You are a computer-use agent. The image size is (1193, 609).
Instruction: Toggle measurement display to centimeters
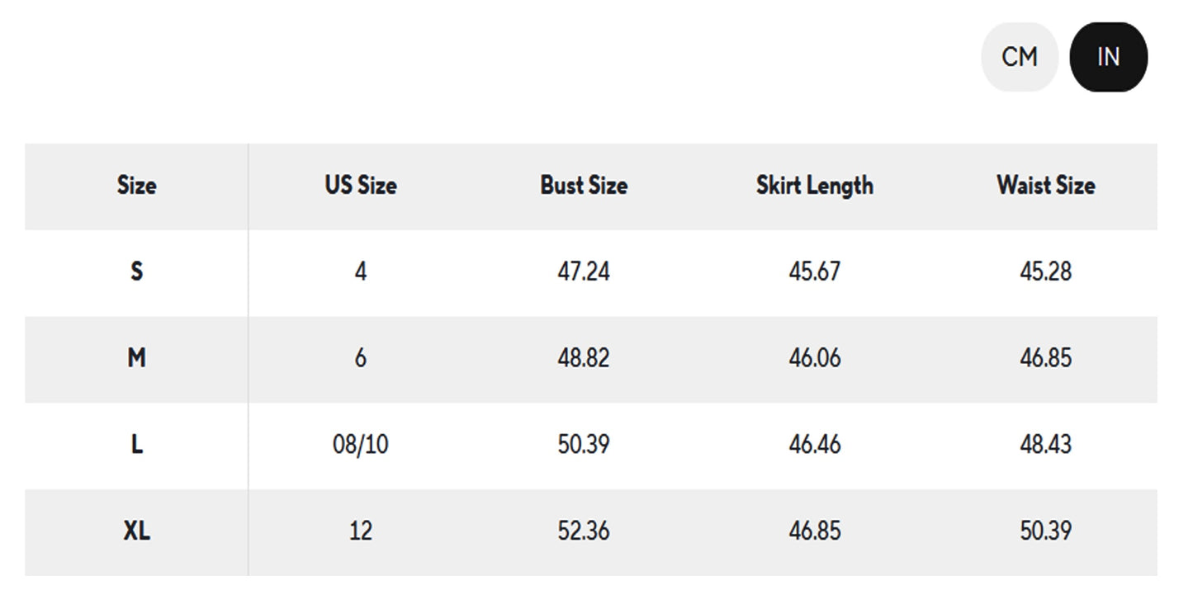[x=1019, y=56]
